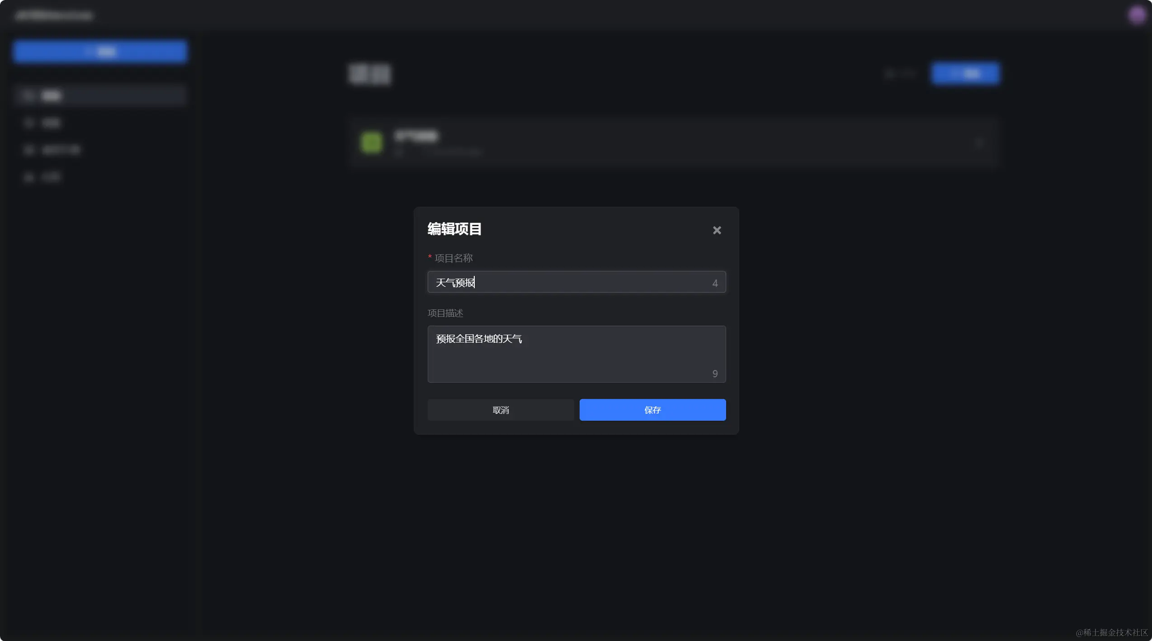Open the more-options icon on the project card
Screen dimensions: 1152x641
tap(979, 143)
